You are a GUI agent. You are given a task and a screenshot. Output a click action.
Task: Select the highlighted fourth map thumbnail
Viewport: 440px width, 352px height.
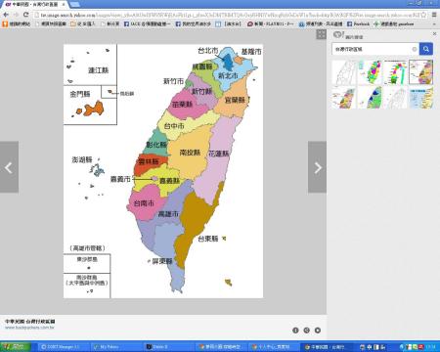421,72
